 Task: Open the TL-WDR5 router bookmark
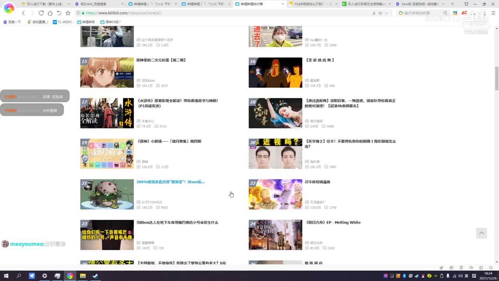click(63, 22)
